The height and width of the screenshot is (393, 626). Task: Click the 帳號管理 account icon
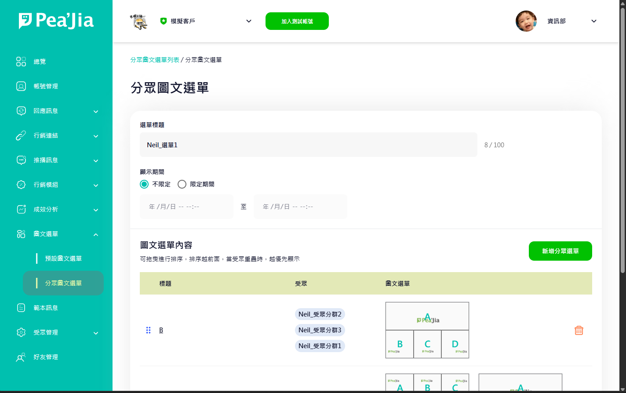coord(21,86)
